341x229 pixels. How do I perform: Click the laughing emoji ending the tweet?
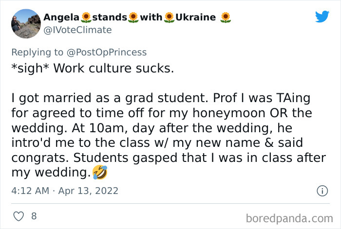coord(100,172)
